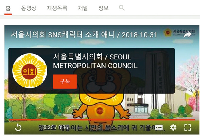Open video settings gear icon
Image resolution: width=200 pixels, height=140 pixels.
173,127
